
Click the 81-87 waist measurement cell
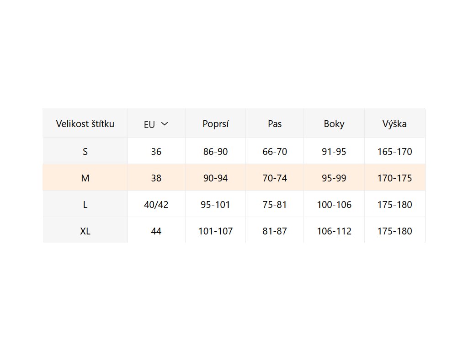pyautogui.click(x=275, y=231)
